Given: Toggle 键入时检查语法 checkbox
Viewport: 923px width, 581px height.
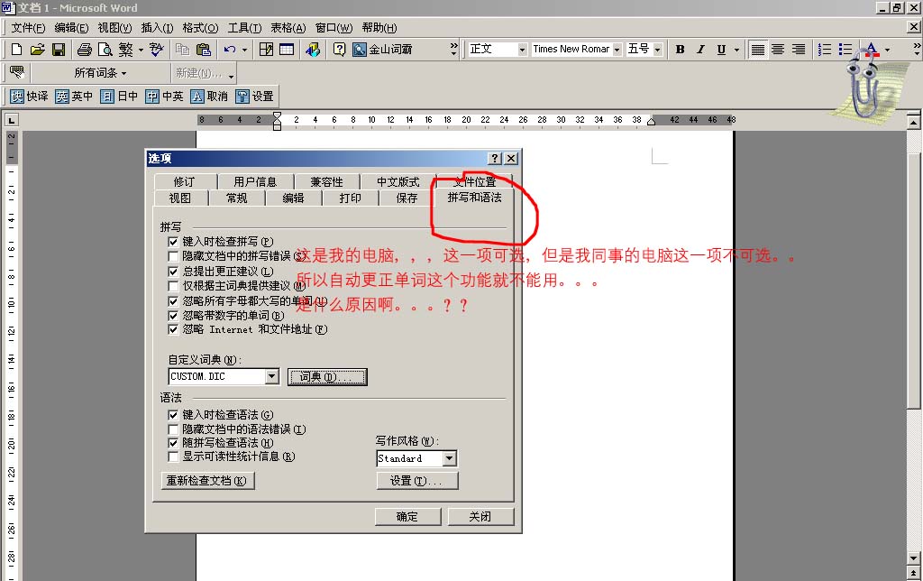Looking at the screenshot, I should click(x=173, y=415).
